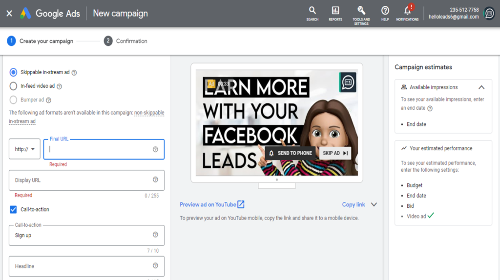Select Bumper ad radio button
This screenshot has width=500, height=280.
coord(13,100)
